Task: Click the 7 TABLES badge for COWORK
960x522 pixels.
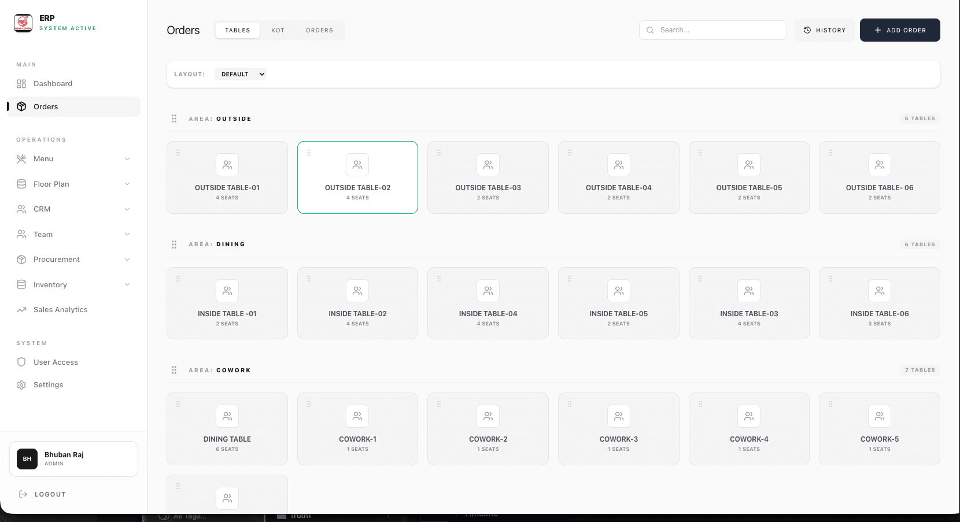Action: [x=920, y=370]
